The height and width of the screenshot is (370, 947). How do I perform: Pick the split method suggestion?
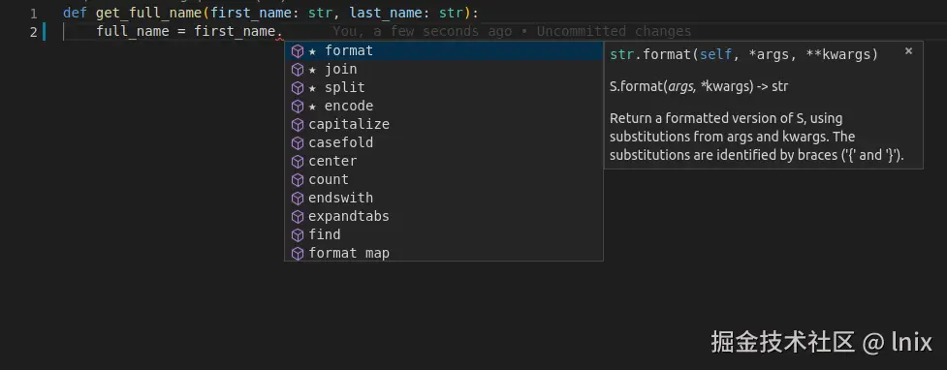[x=444, y=87]
